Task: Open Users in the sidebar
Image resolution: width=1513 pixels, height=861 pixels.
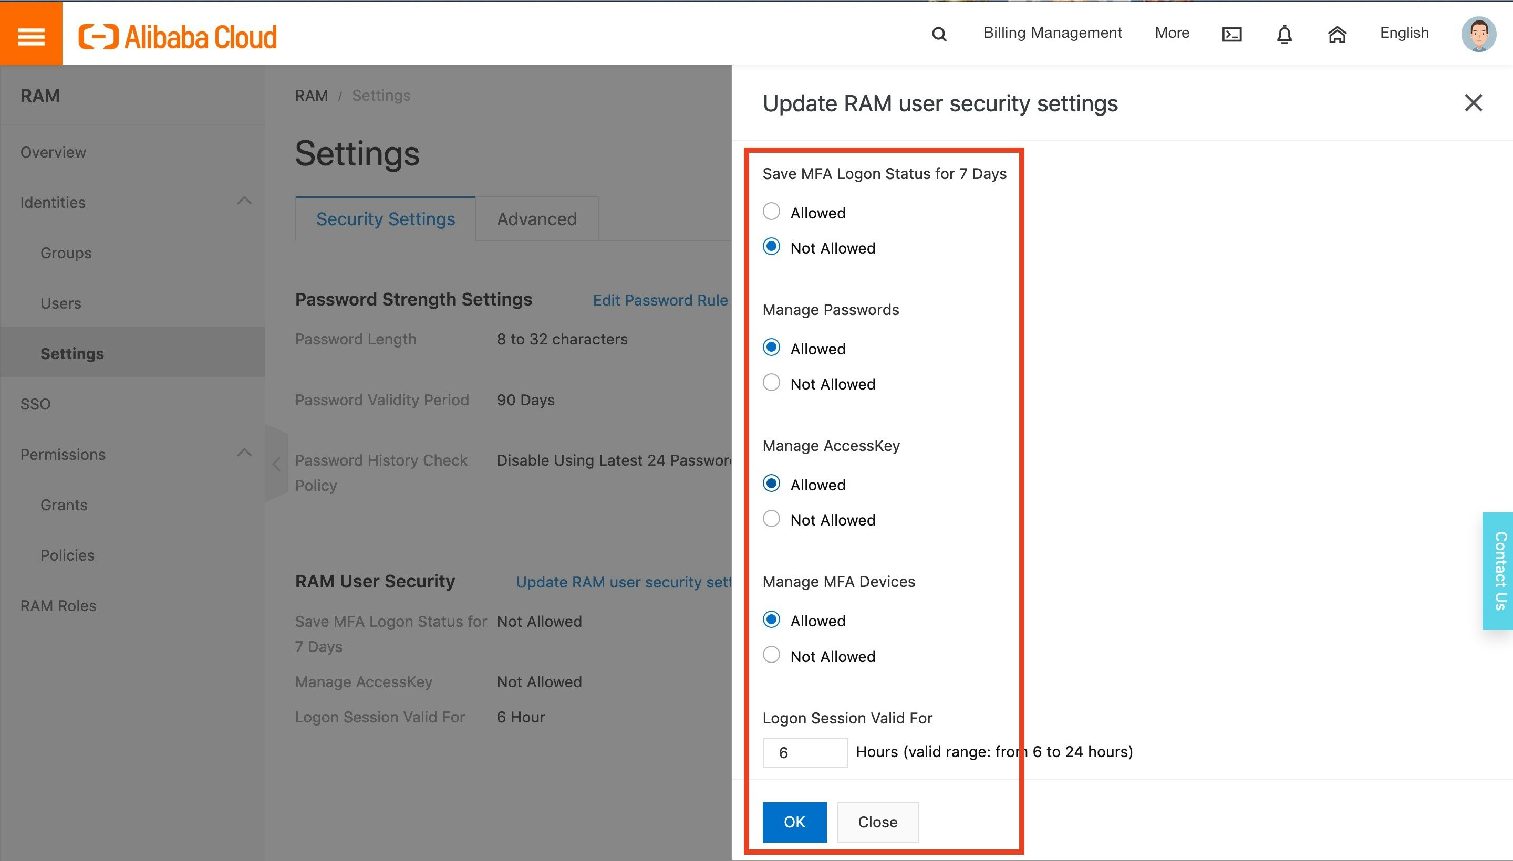Action: [60, 303]
